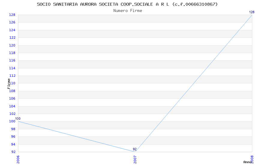Select the y-axis tick value 104

(x=12, y=106)
